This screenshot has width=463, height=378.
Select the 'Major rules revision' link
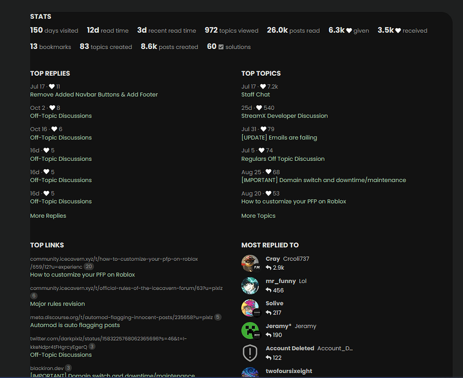click(57, 304)
